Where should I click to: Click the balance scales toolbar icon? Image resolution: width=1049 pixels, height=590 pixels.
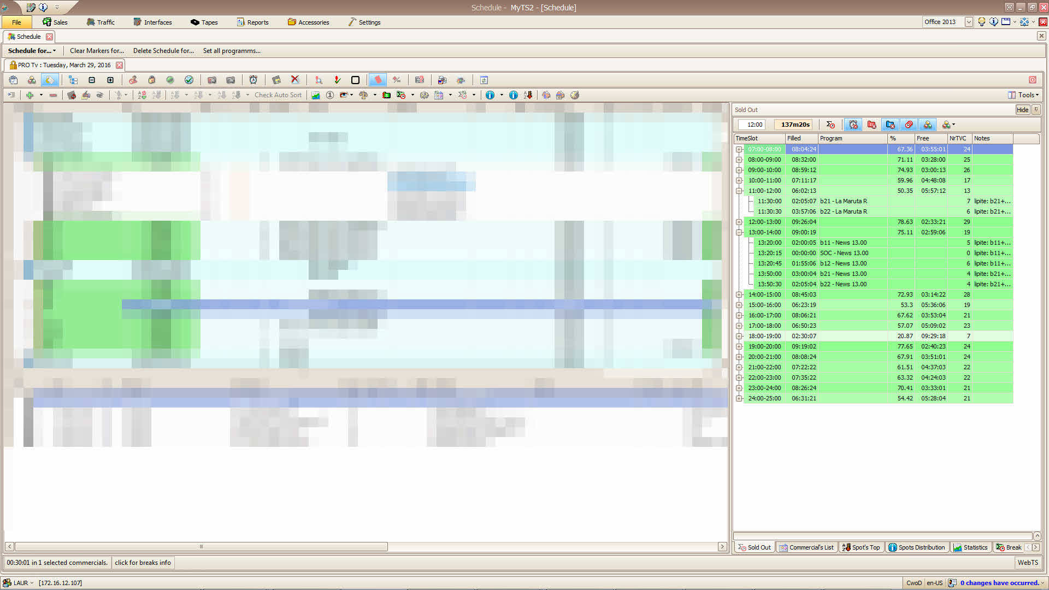pyautogui.click(x=363, y=95)
